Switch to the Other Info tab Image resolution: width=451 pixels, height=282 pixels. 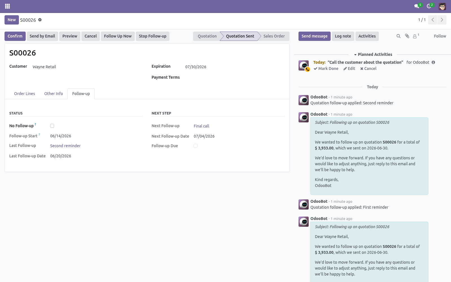point(54,94)
